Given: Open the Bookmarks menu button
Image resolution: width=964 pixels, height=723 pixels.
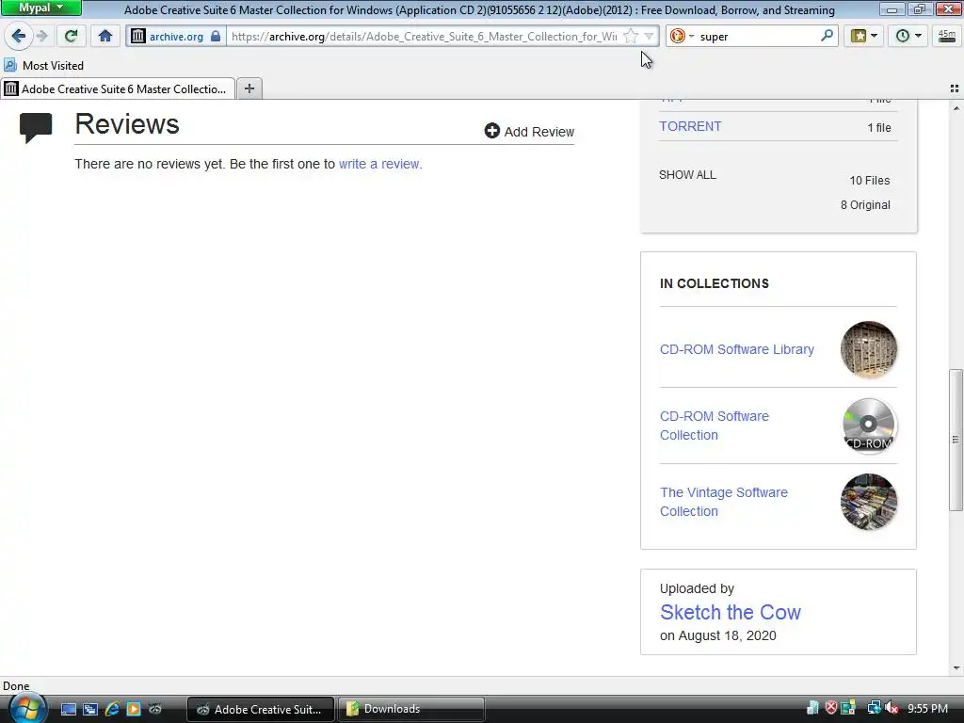Looking at the screenshot, I should point(864,37).
